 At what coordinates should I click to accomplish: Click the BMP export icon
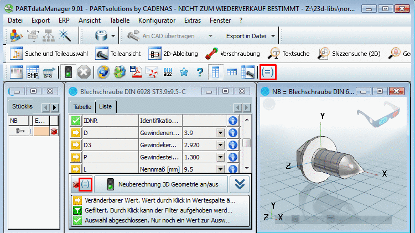[x=33, y=72]
